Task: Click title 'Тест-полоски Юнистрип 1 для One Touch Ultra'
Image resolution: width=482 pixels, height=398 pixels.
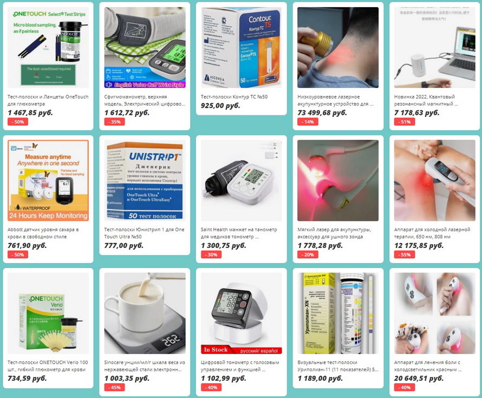Action: point(144,233)
